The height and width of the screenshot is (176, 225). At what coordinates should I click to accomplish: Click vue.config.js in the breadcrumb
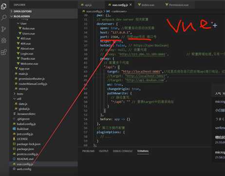(94, 11)
